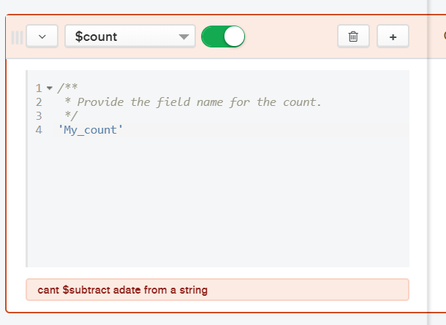Click the empty area below the code
Viewport: 446px width, 325px height.
pos(217,204)
